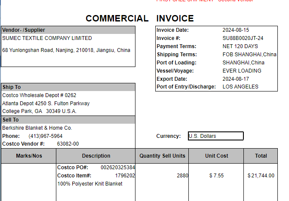Click the Costco Vendor # label
This screenshot has height=201, width=289.
click(x=23, y=144)
